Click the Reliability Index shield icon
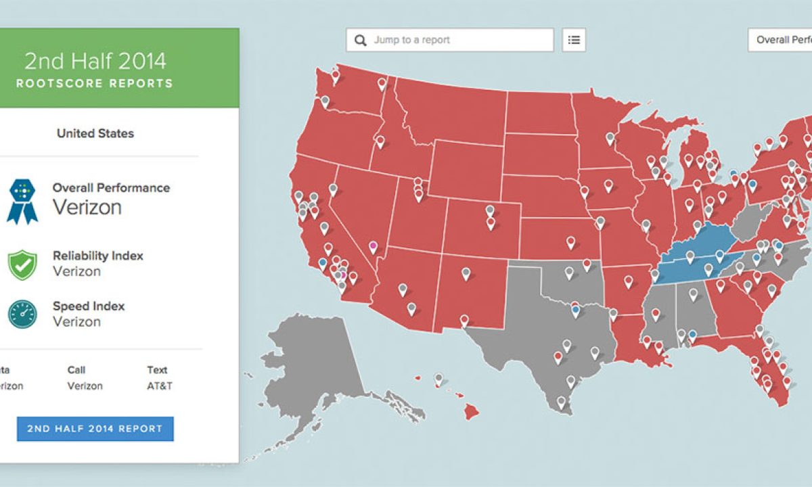This screenshot has width=812, height=487. tap(22, 264)
